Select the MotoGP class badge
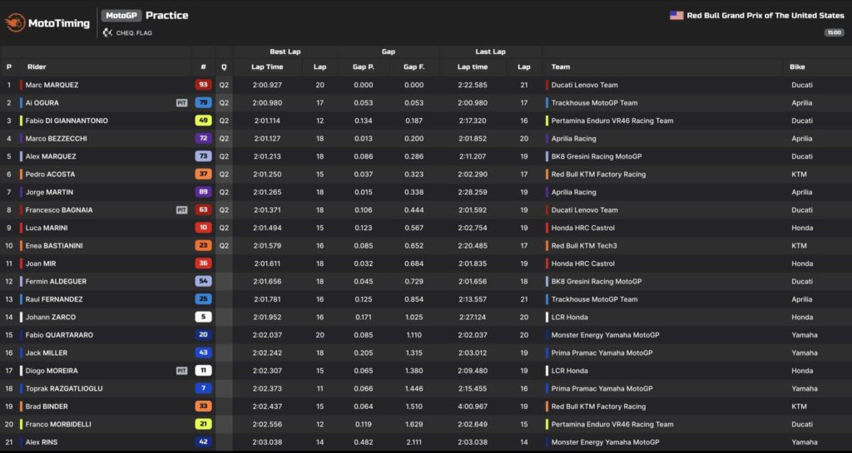852x453 pixels. point(121,16)
